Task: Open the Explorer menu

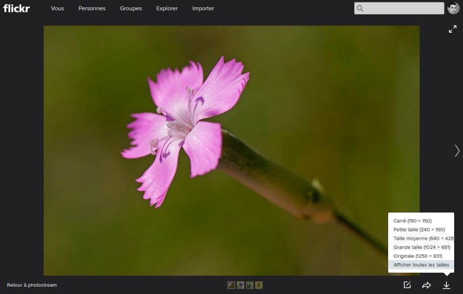Action: coord(167,8)
